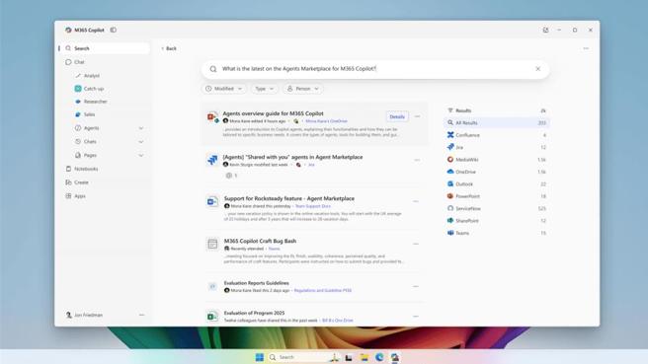The width and height of the screenshot is (648, 364).
Task: Open the Sales agent
Action: (89, 114)
